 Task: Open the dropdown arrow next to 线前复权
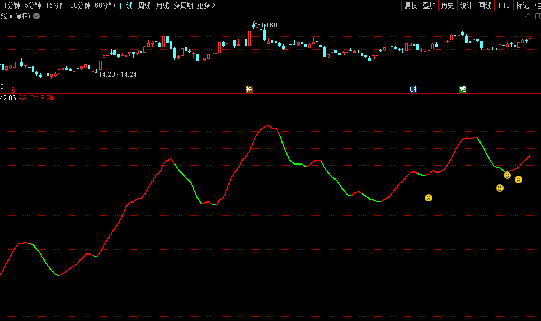click(36, 16)
